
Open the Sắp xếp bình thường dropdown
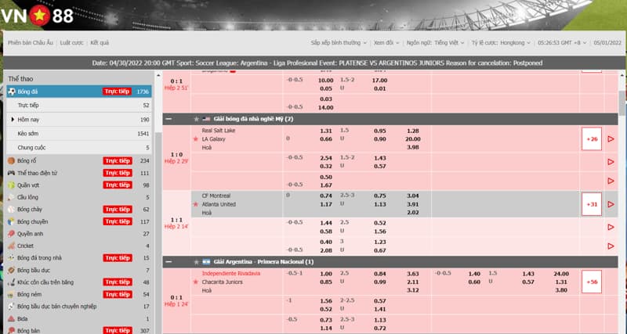(x=339, y=43)
